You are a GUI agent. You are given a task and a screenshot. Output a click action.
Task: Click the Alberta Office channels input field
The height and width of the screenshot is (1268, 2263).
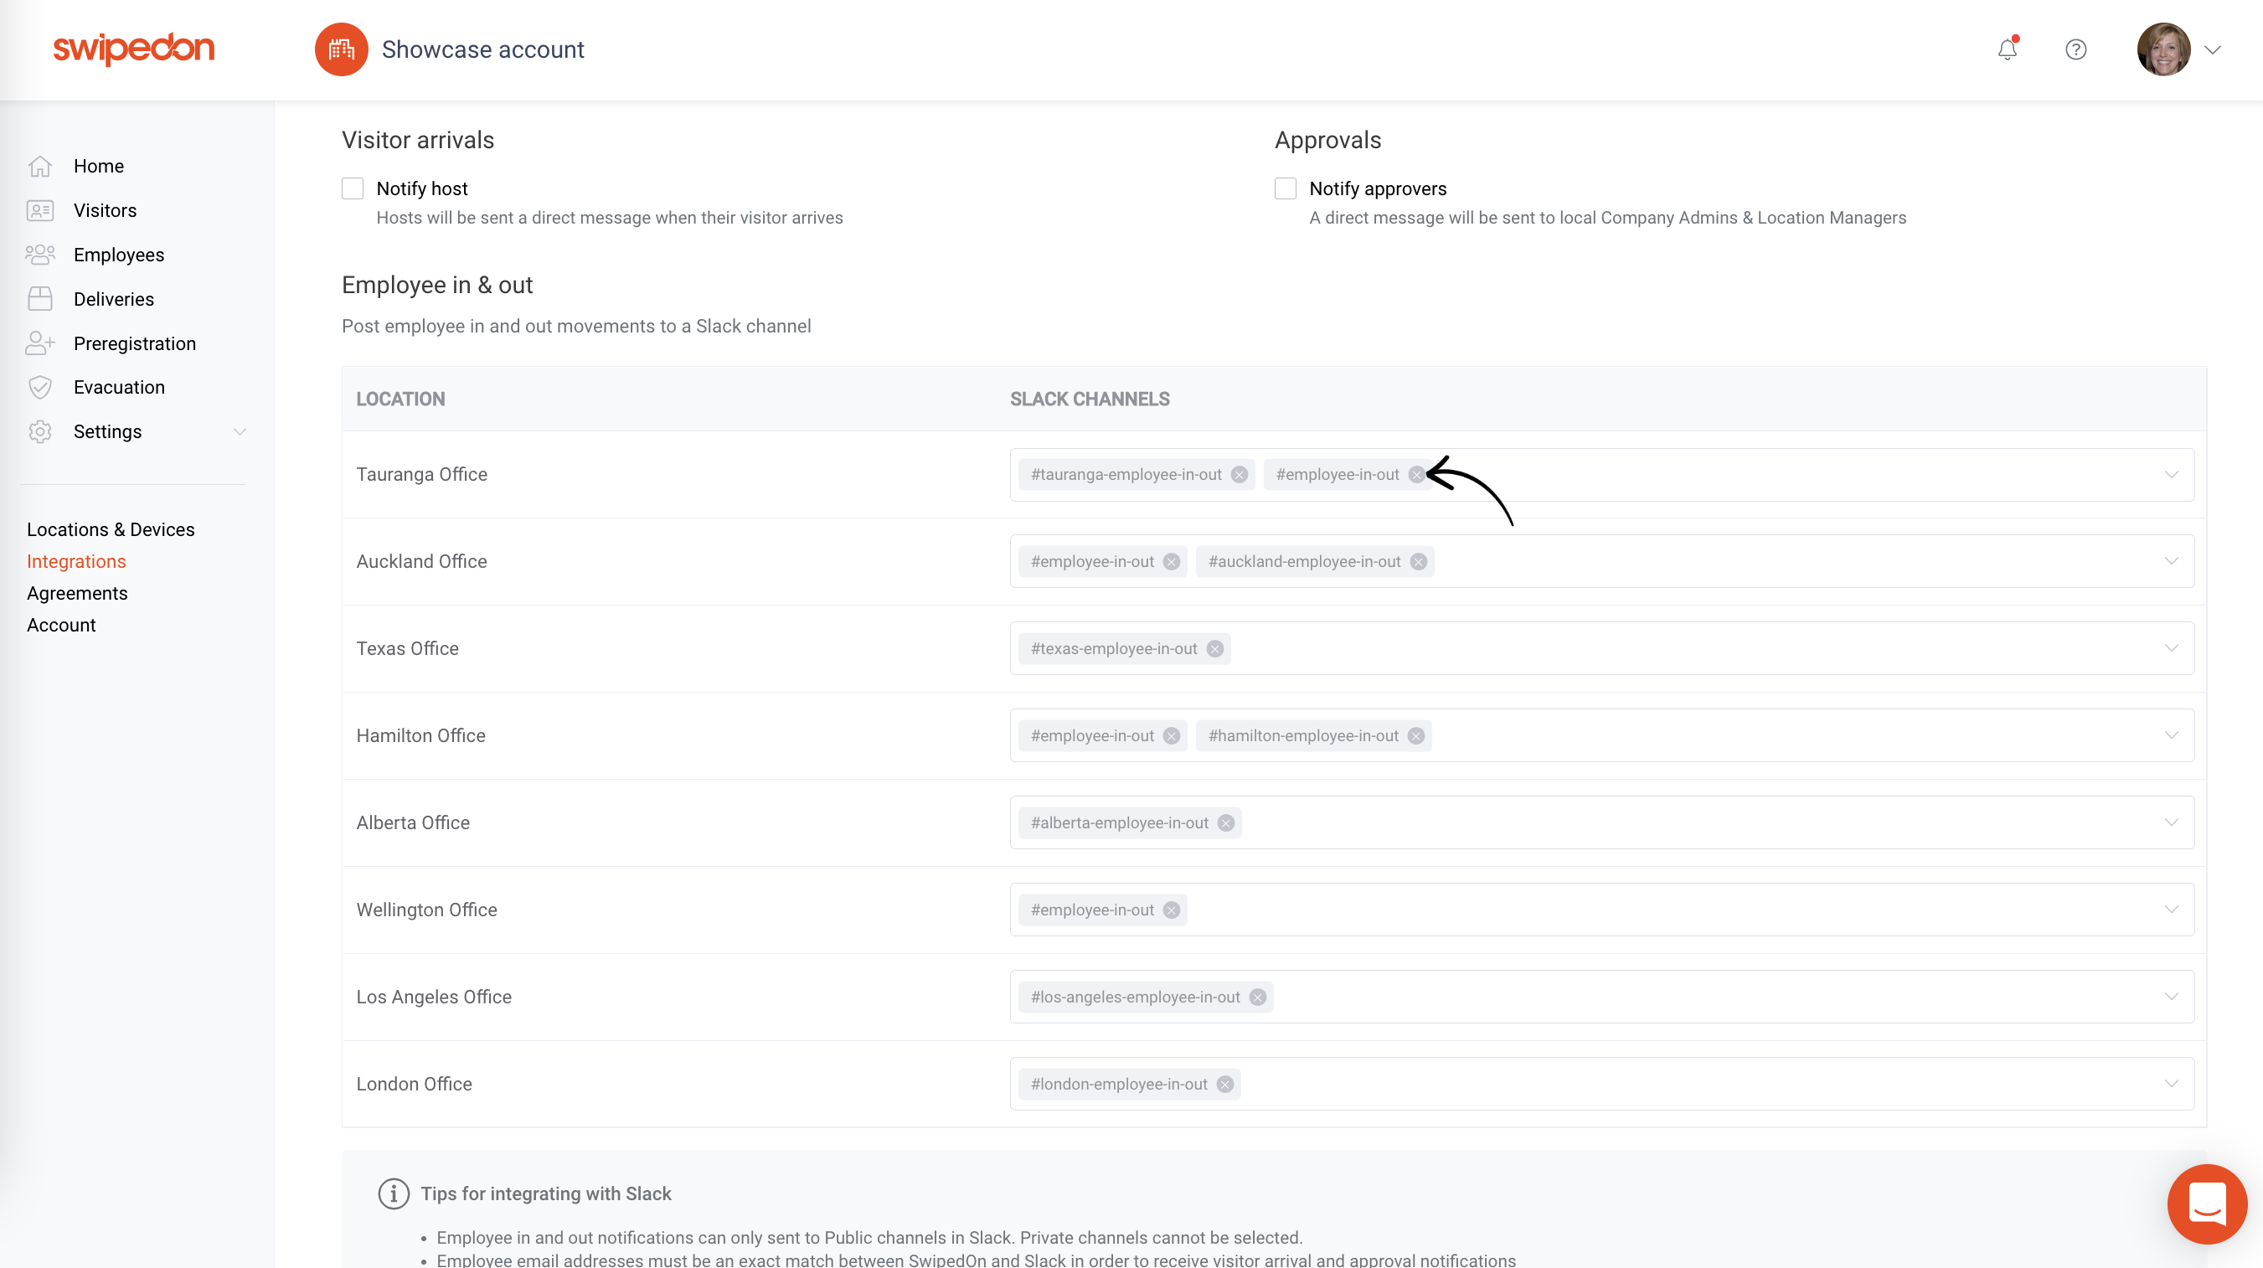tap(1602, 822)
